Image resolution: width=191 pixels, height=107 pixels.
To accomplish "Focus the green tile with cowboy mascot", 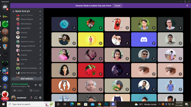I will [x=91, y=24].
